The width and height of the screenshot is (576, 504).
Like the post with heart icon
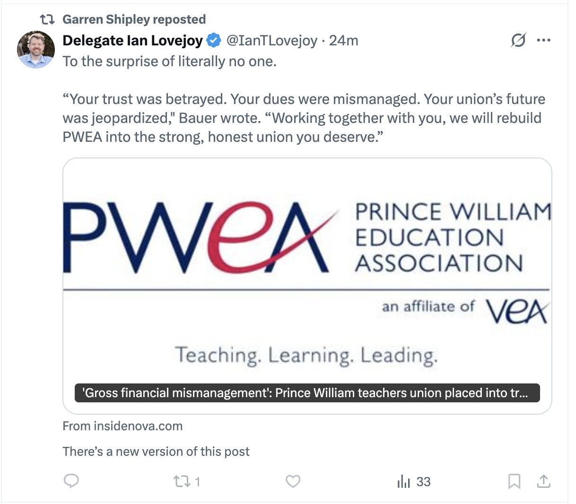click(x=293, y=481)
